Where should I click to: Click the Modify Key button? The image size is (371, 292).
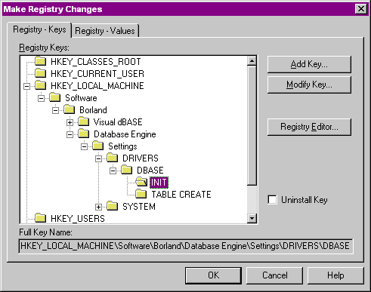tap(309, 85)
